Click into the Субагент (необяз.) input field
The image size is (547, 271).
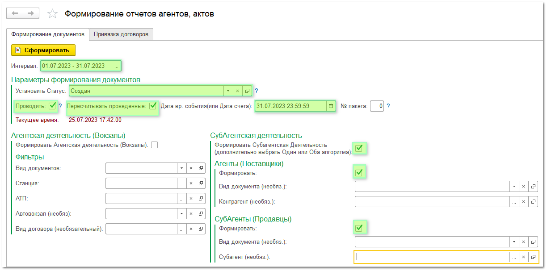click(432, 257)
